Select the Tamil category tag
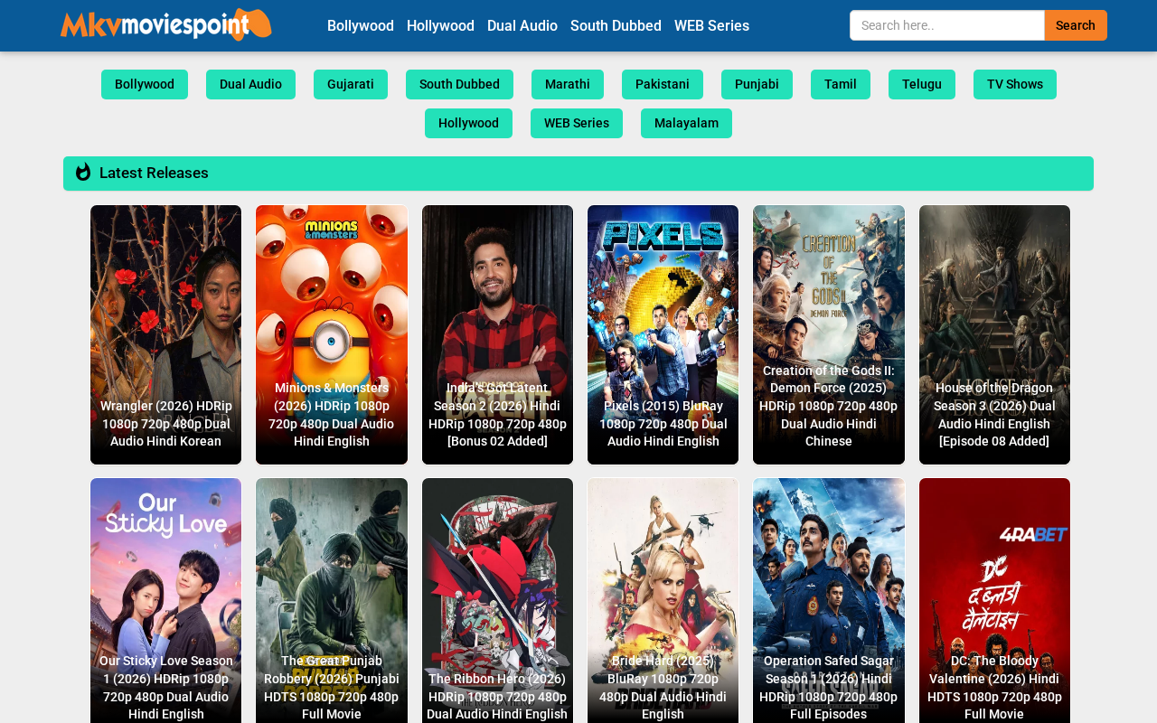The image size is (1157, 723). 841,84
